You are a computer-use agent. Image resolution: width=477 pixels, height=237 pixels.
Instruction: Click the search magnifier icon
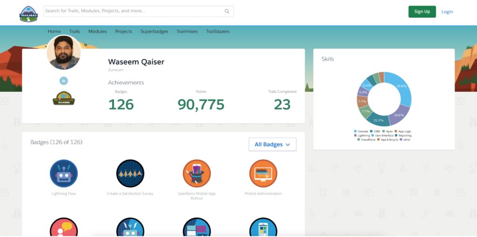(227, 11)
